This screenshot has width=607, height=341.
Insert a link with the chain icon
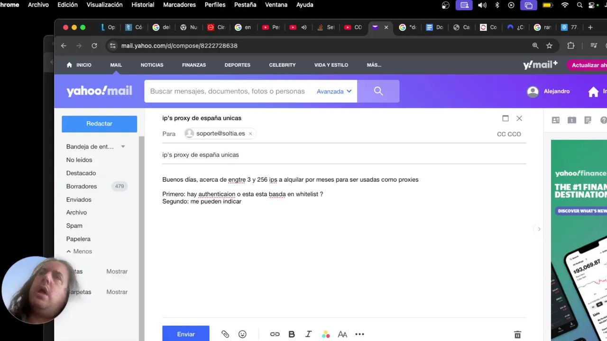(275, 334)
